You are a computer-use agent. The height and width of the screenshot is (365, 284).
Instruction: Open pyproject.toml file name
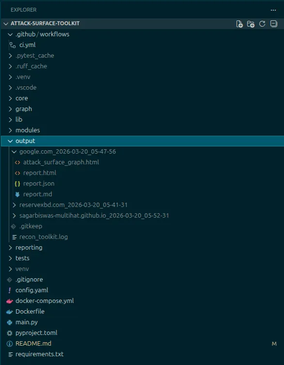coord(36,333)
